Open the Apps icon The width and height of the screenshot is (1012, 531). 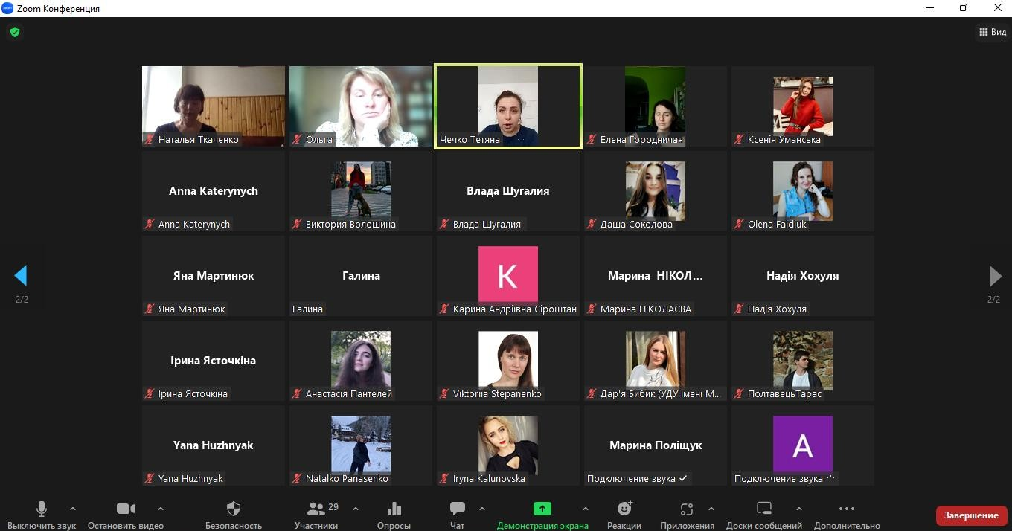coord(686,509)
